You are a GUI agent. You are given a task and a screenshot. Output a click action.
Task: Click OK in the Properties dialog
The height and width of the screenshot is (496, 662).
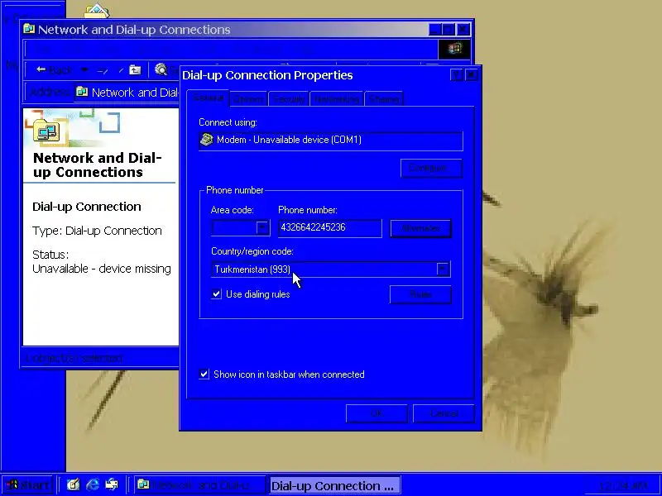click(x=377, y=413)
